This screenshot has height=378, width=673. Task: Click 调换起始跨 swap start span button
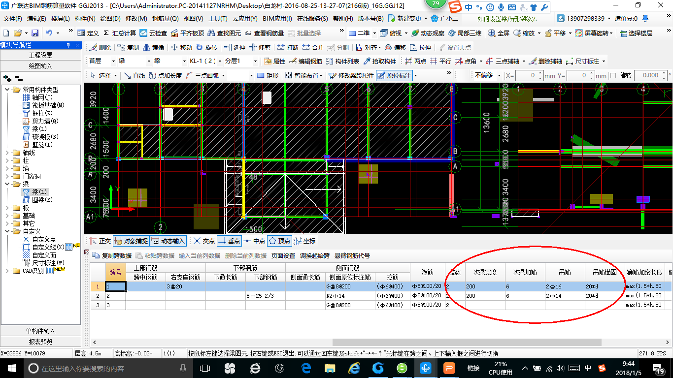[315, 256]
